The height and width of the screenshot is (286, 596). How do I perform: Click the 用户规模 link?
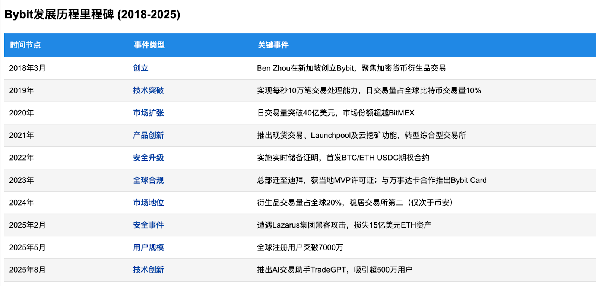pos(148,247)
